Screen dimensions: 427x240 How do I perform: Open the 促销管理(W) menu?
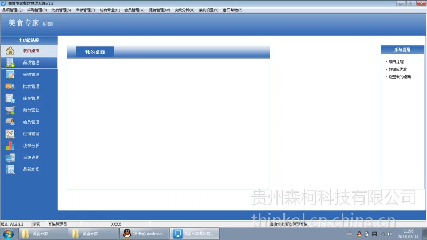159,10
